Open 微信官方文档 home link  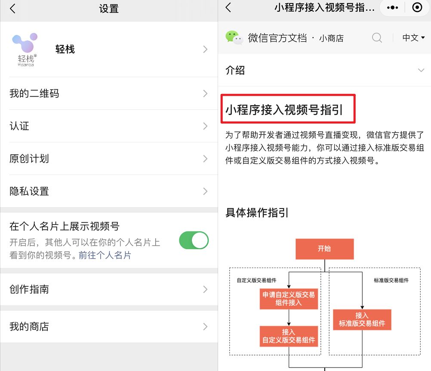point(277,38)
